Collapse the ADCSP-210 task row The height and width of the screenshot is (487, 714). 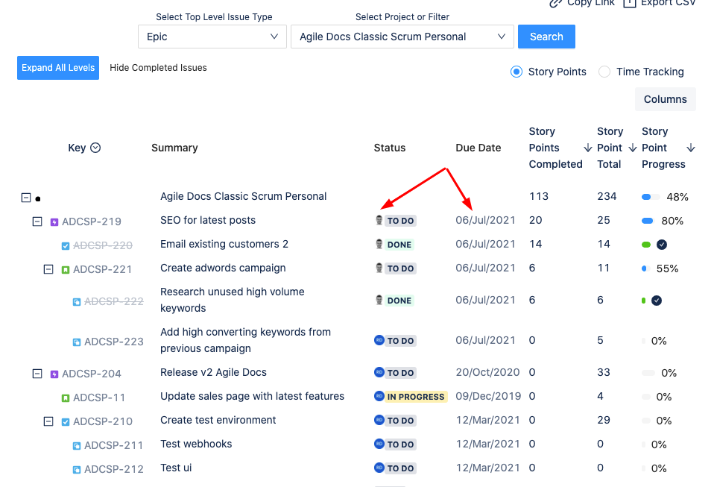(48, 421)
